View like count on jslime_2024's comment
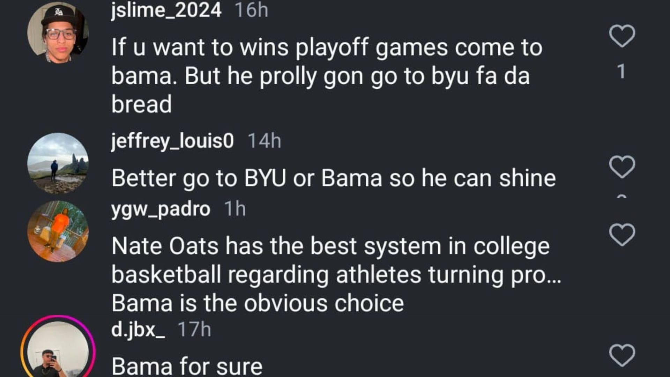Image resolution: width=670 pixels, height=377 pixels. point(621,72)
